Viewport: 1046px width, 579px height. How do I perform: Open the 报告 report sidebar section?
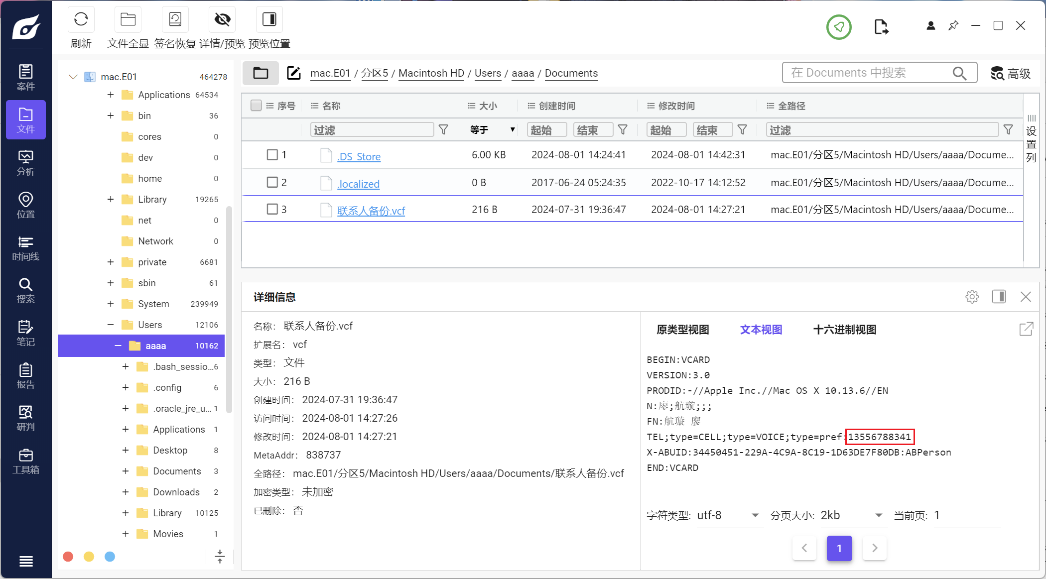(26, 376)
